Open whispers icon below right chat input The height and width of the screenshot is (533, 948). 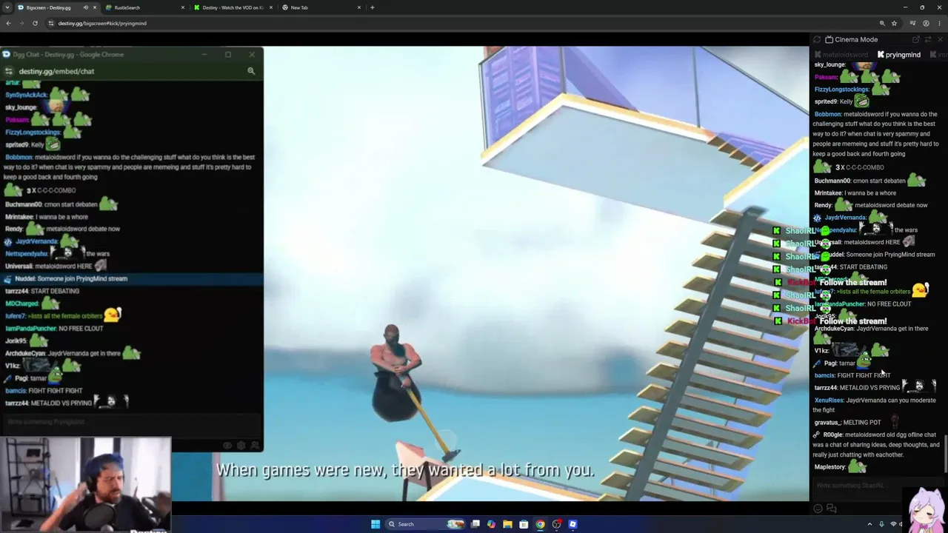coord(831,509)
